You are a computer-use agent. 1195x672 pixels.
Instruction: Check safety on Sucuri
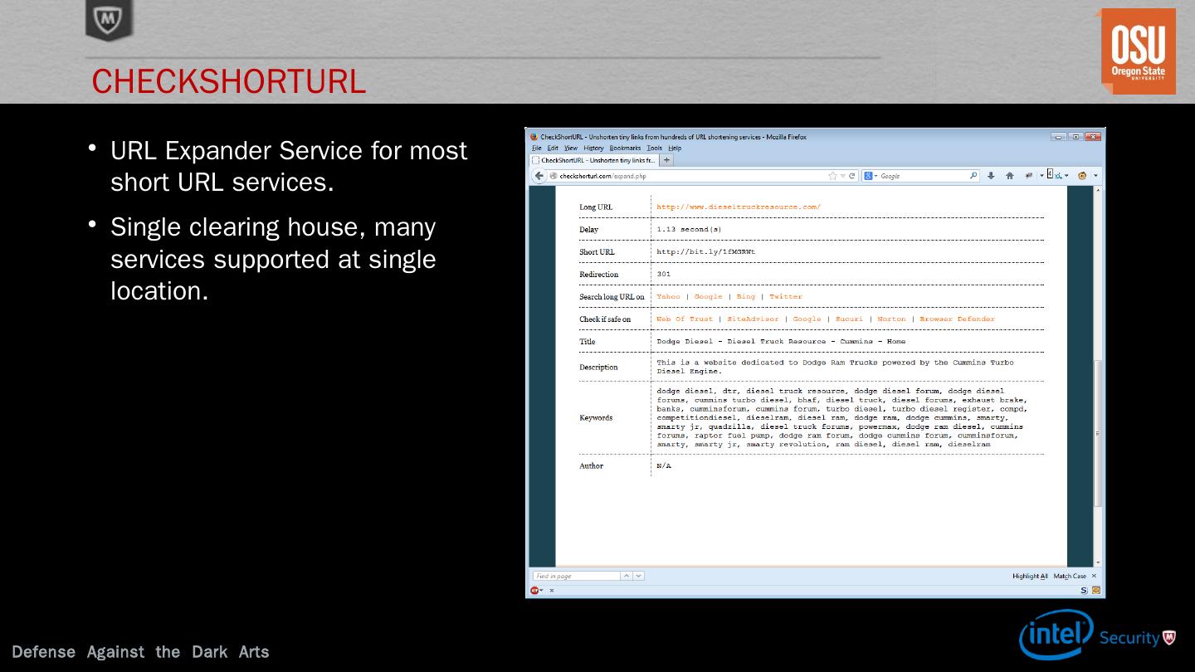coord(849,319)
